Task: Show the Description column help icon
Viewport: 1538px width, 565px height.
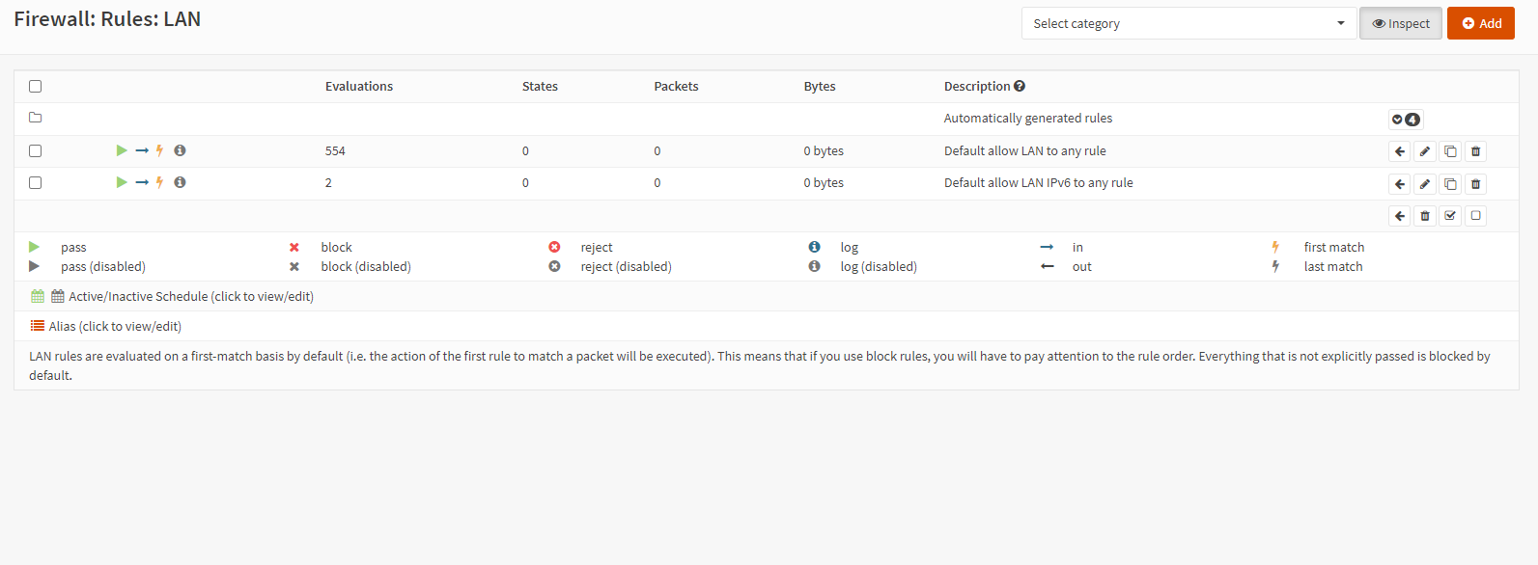Action: tap(1020, 86)
